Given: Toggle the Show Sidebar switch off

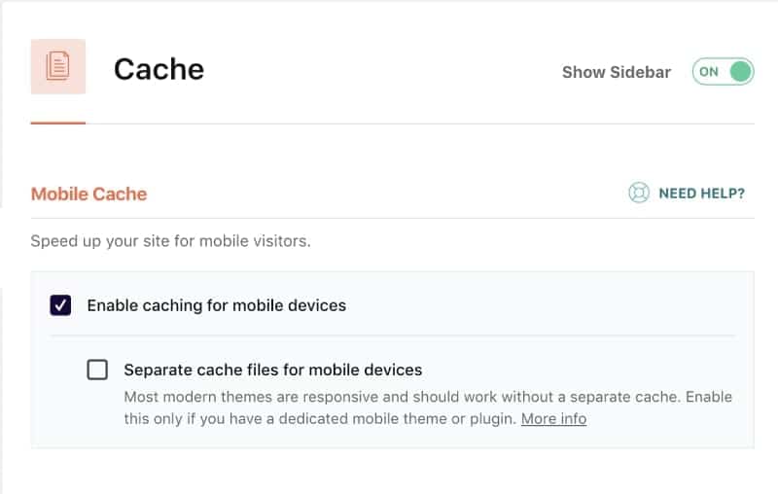Looking at the screenshot, I should 723,72.
